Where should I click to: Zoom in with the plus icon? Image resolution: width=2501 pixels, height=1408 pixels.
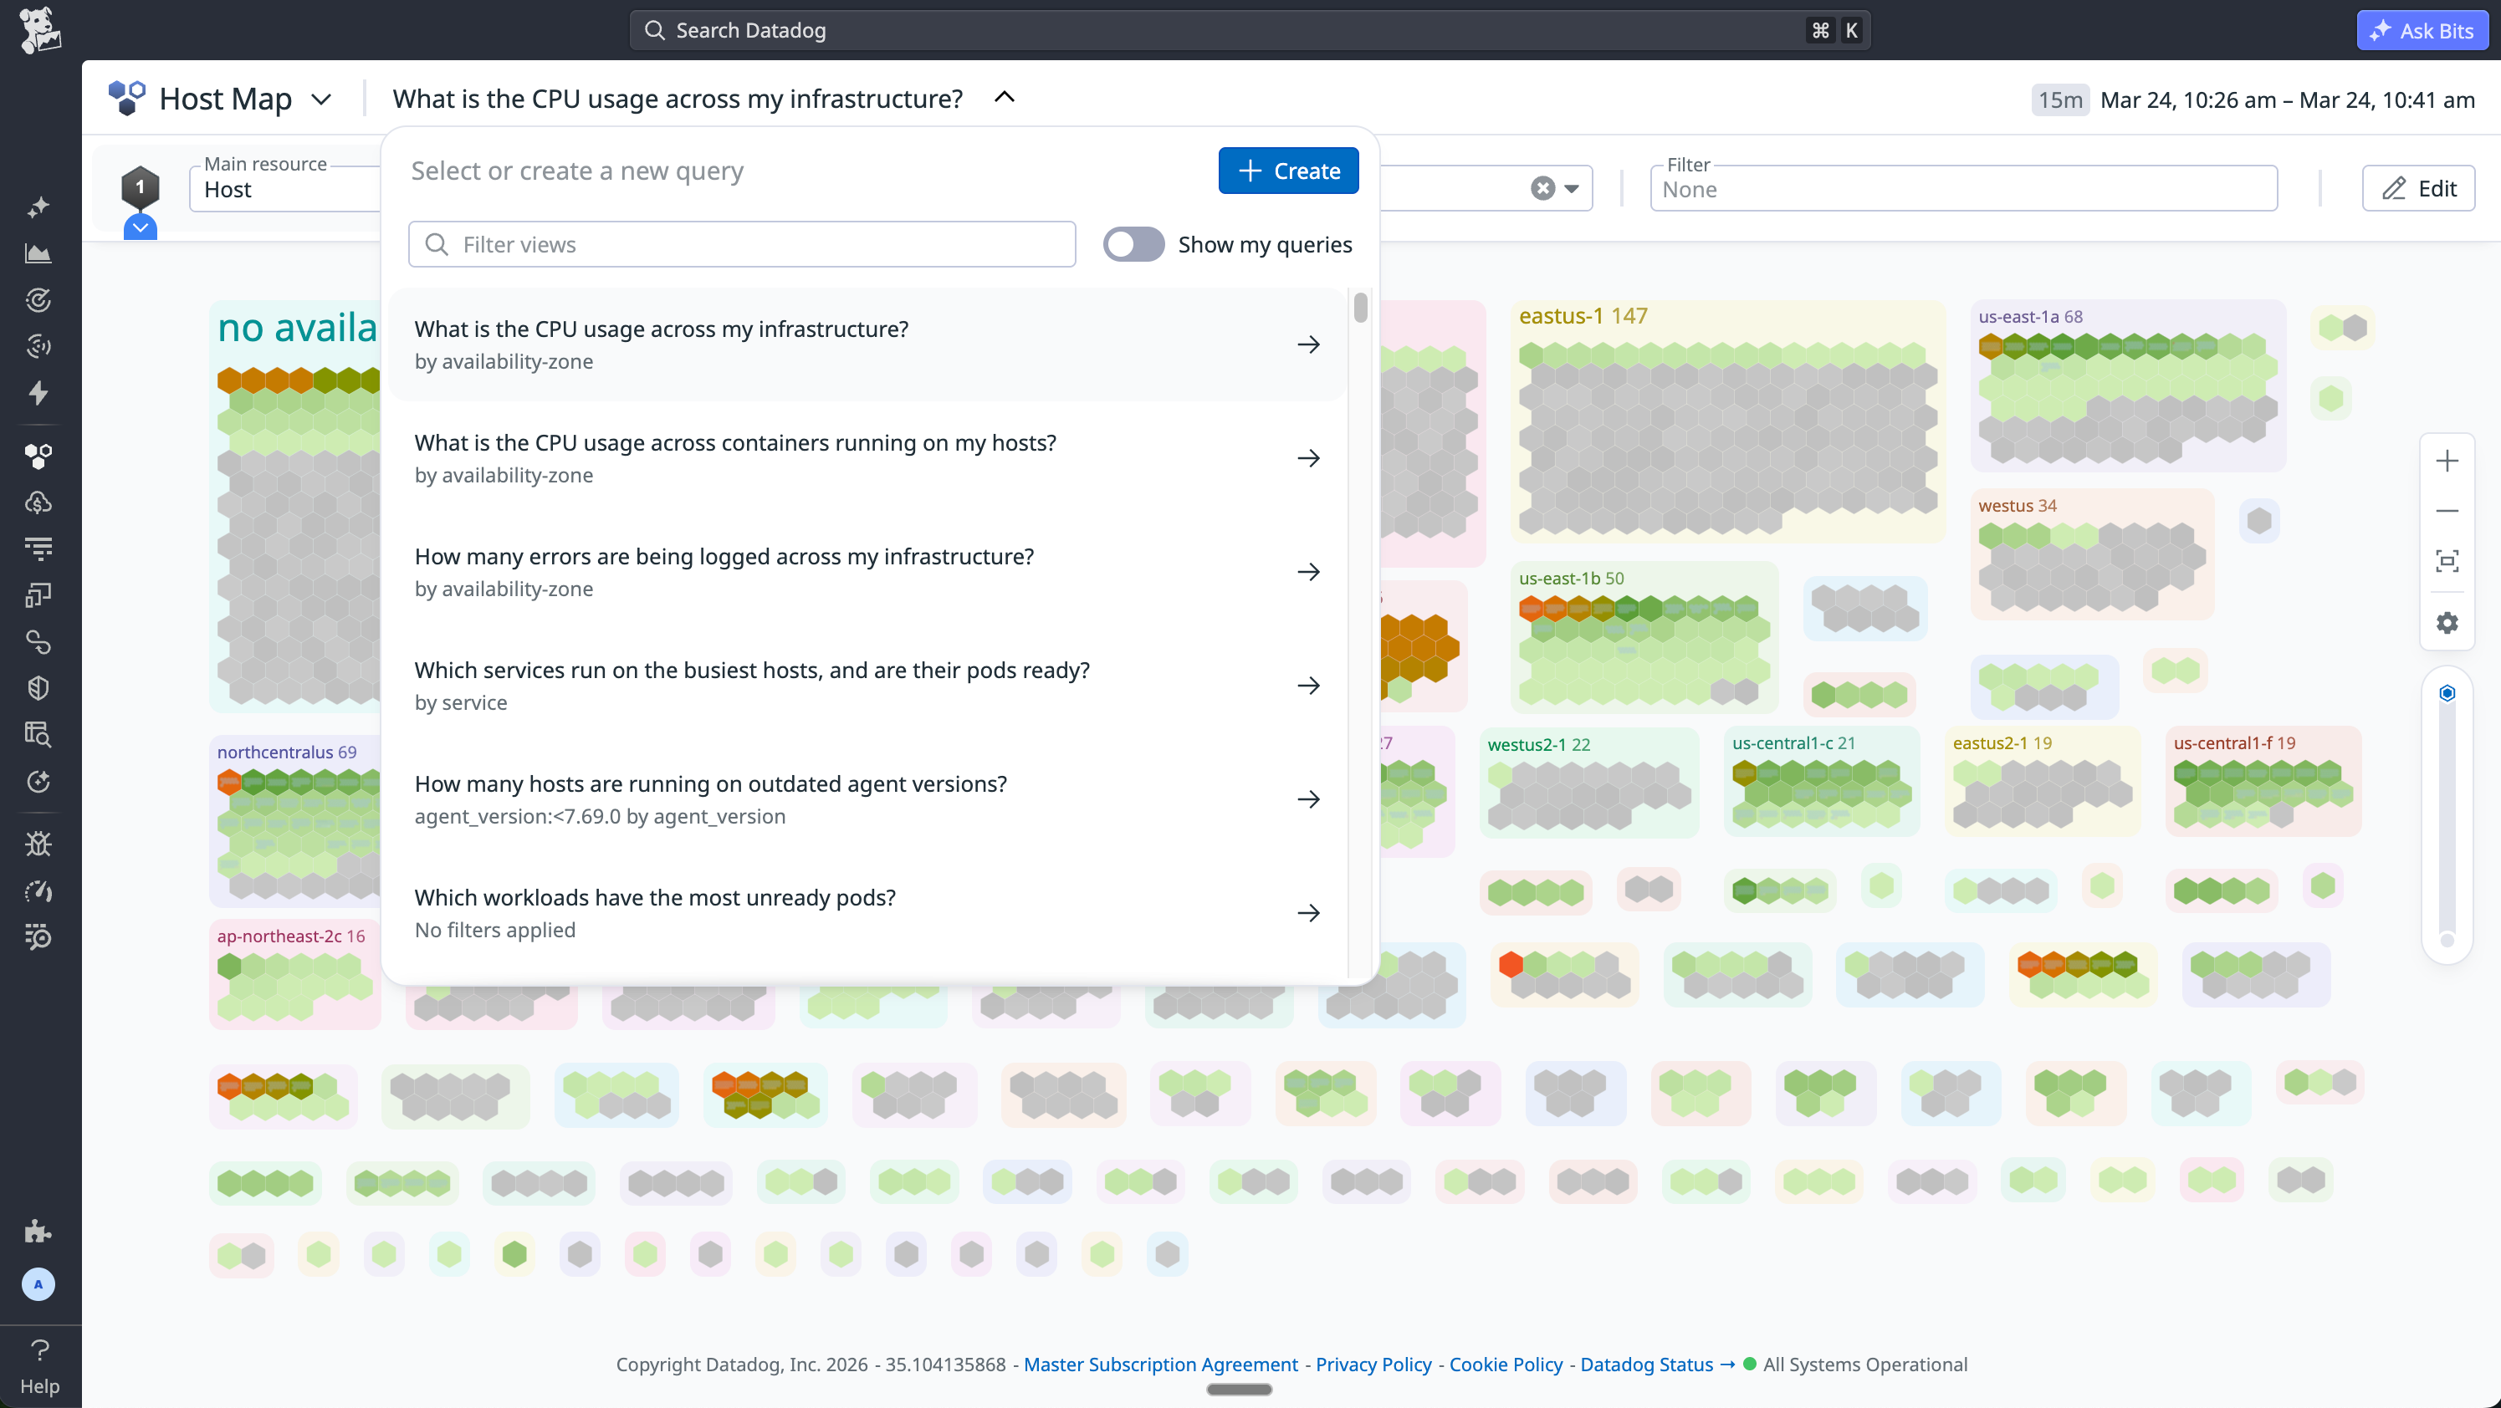pos(2447,461)
